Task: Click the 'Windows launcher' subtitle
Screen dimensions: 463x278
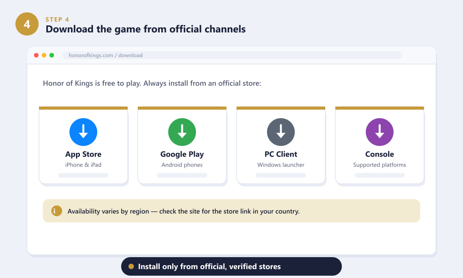Action: (281, 165)
